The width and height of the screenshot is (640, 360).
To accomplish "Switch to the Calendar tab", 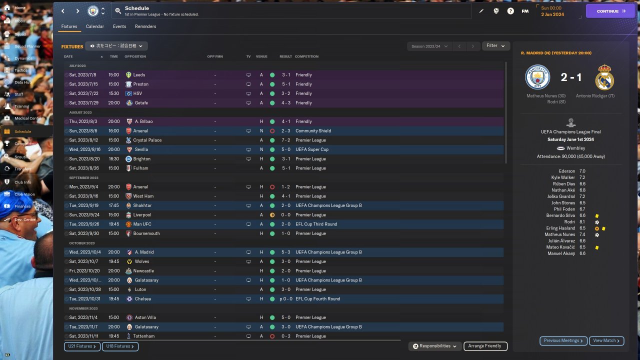I will coord(95,26).
